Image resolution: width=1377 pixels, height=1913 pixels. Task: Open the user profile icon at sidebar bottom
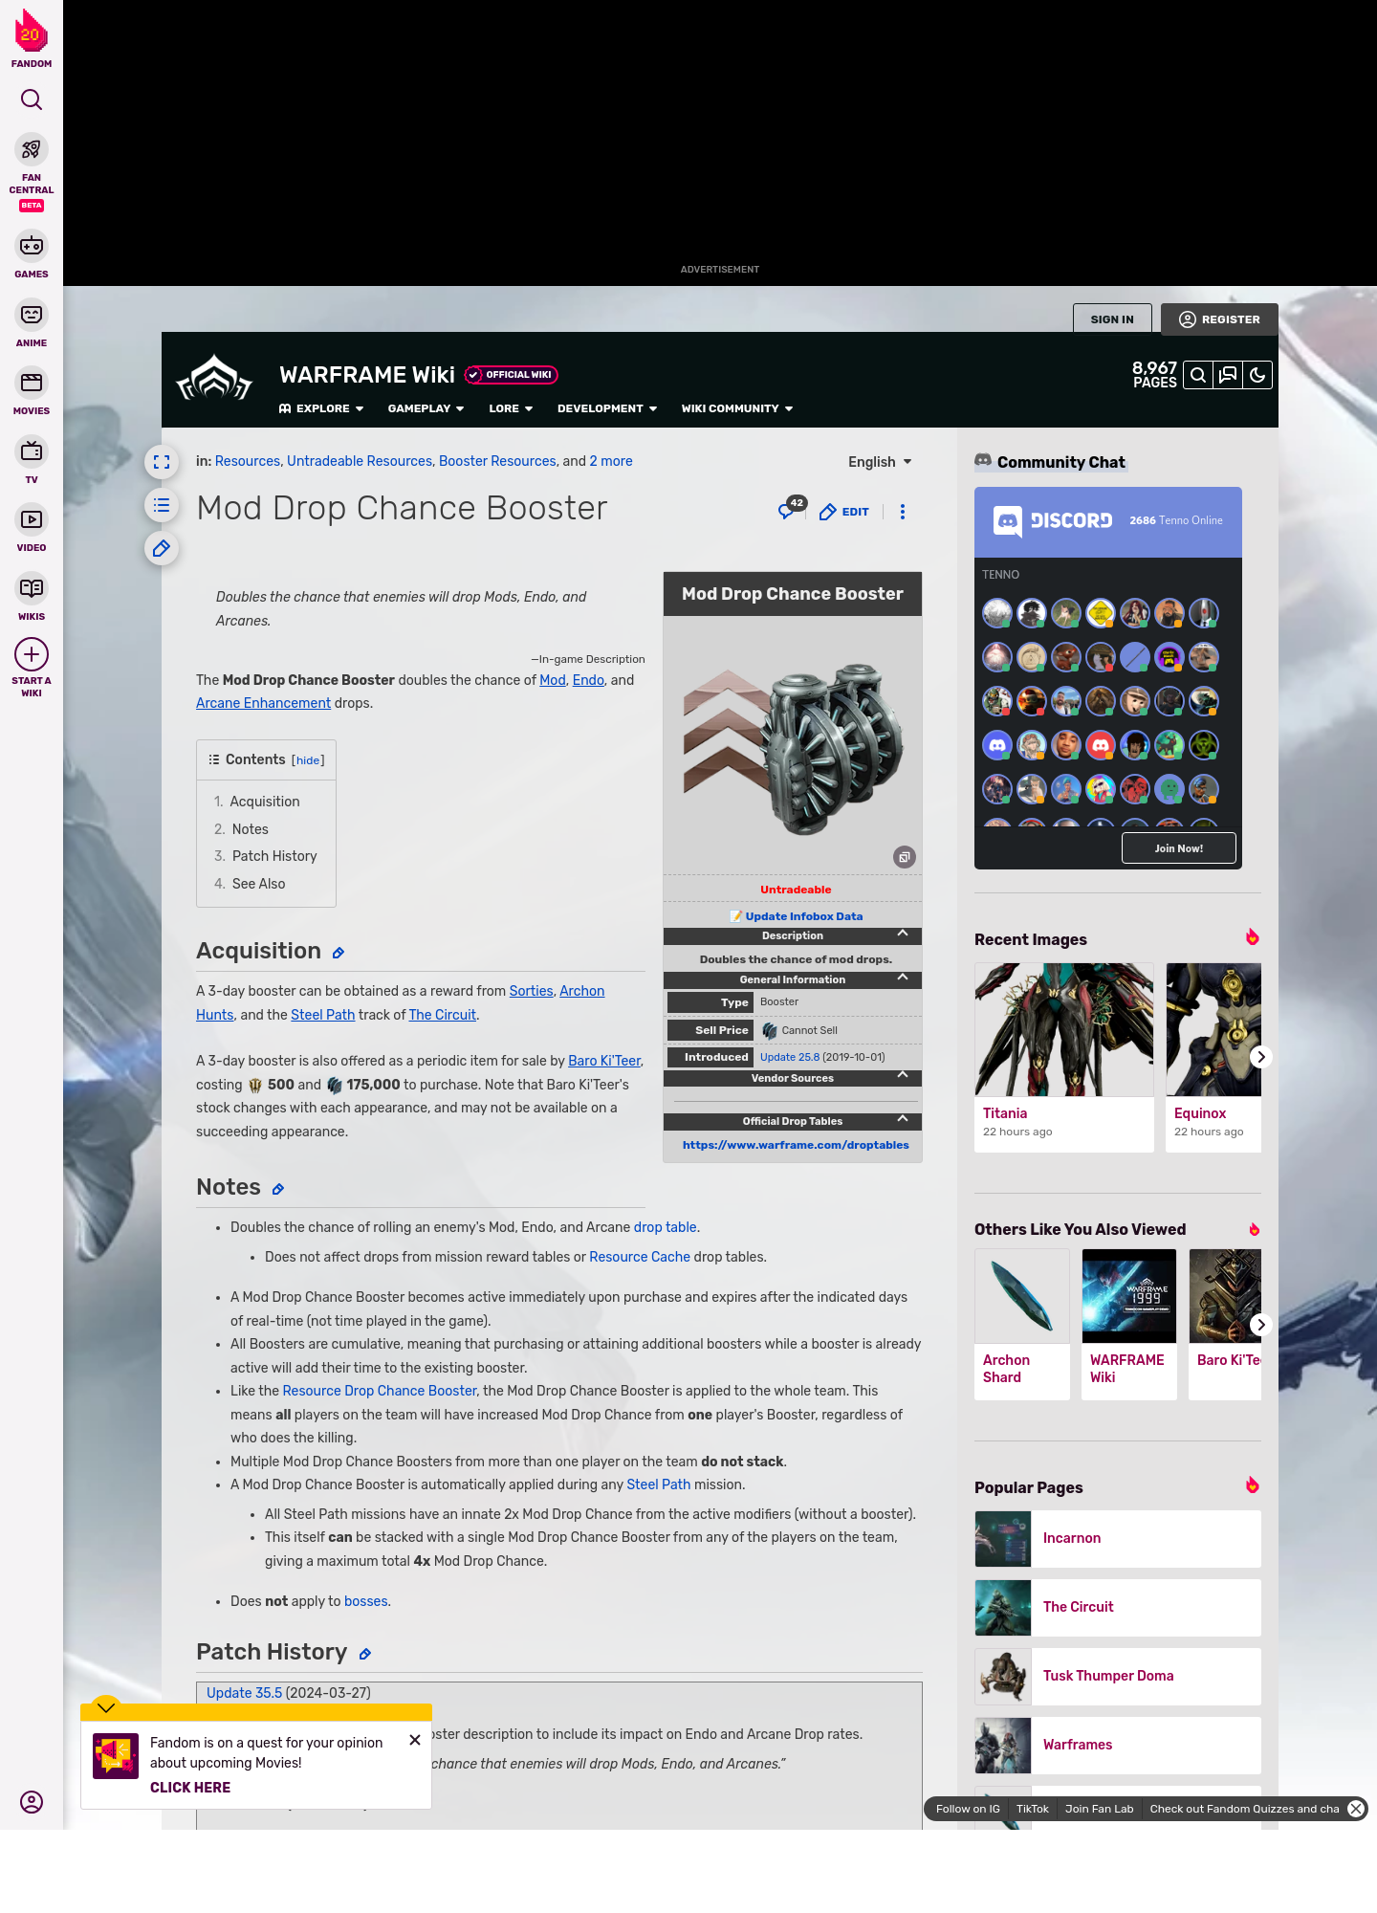pos(32,1802)
